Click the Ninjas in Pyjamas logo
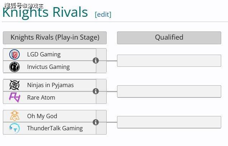Viewport: 228px width, 146px height. [15, 85]
